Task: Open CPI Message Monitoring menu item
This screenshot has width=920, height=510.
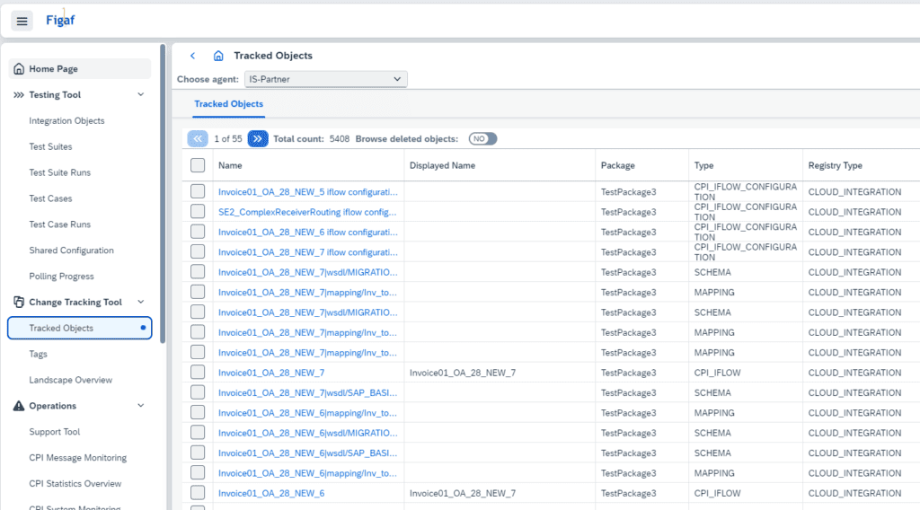Action: [x=78, y=458]
